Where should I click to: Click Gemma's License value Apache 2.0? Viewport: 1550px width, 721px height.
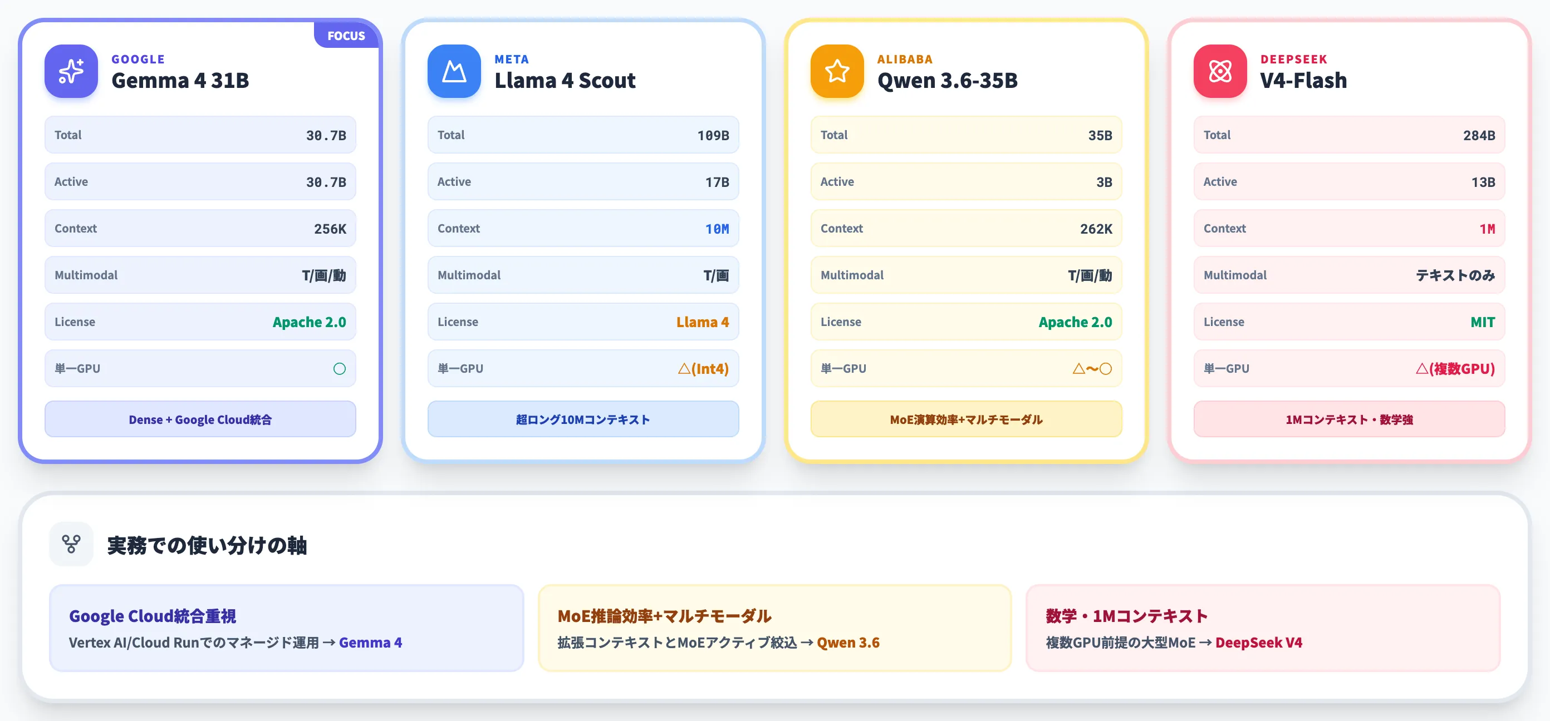pos(310,322)
